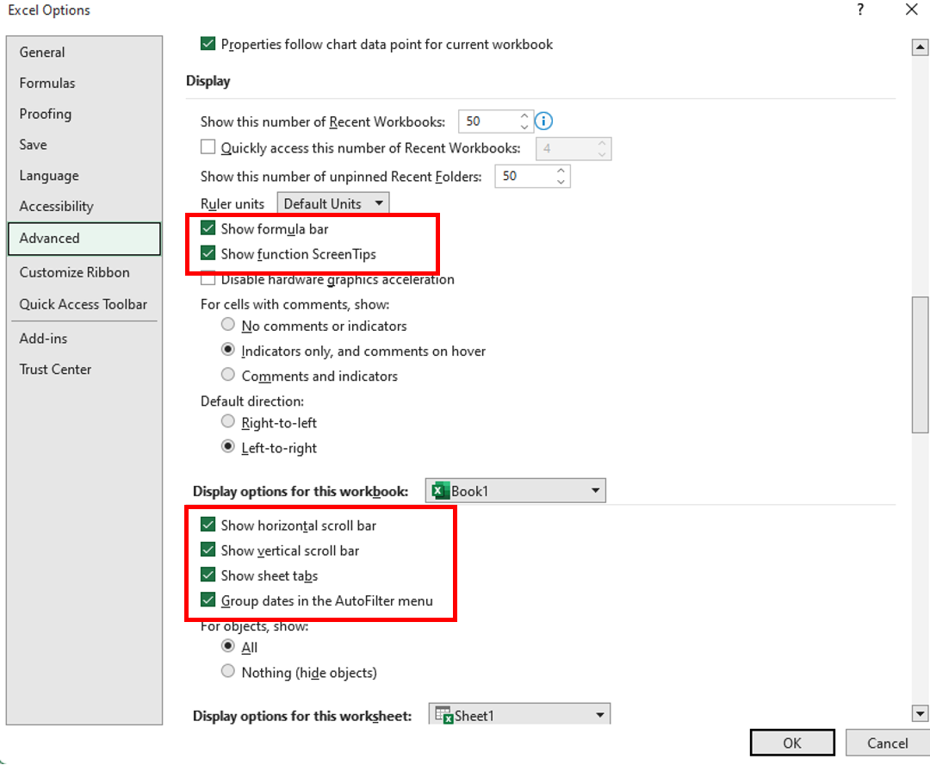
Task: Select Comments and indicators option
Action: click(227, 375)
